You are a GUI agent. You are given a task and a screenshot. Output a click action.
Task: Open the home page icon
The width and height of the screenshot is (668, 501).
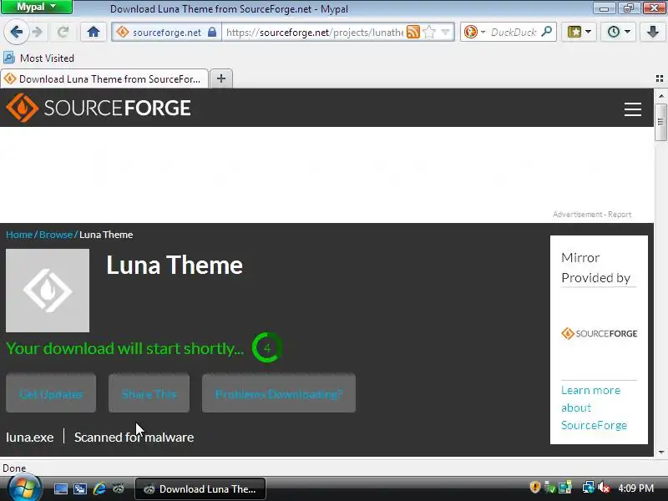click(x=94, y=32)
